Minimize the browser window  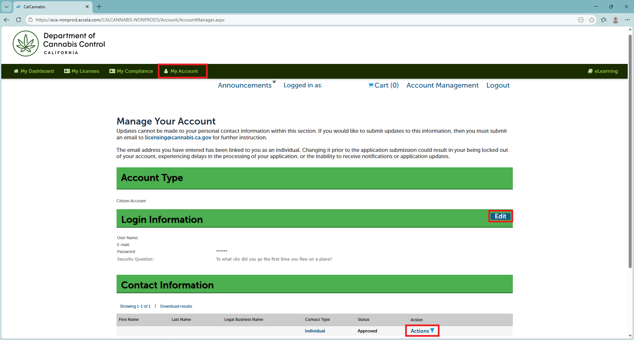596,7
